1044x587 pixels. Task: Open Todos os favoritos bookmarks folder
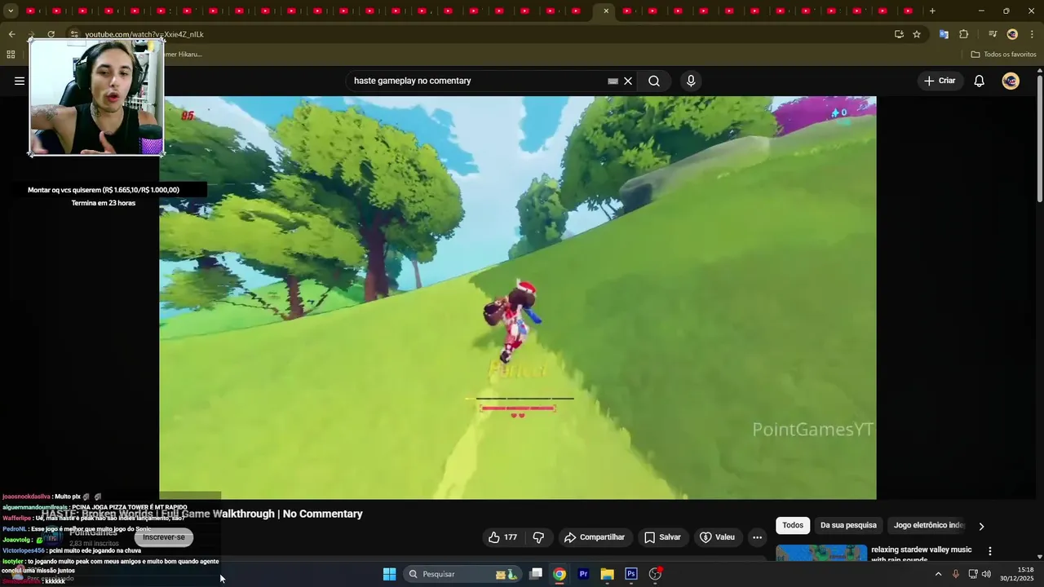coord(1003,55)
